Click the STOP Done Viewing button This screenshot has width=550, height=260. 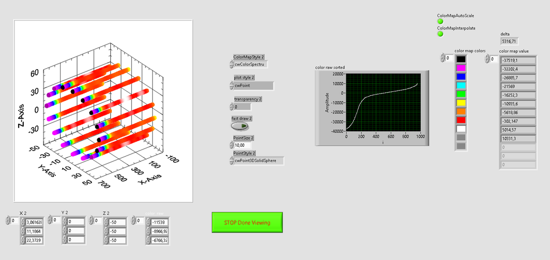(x=247, y=223)
